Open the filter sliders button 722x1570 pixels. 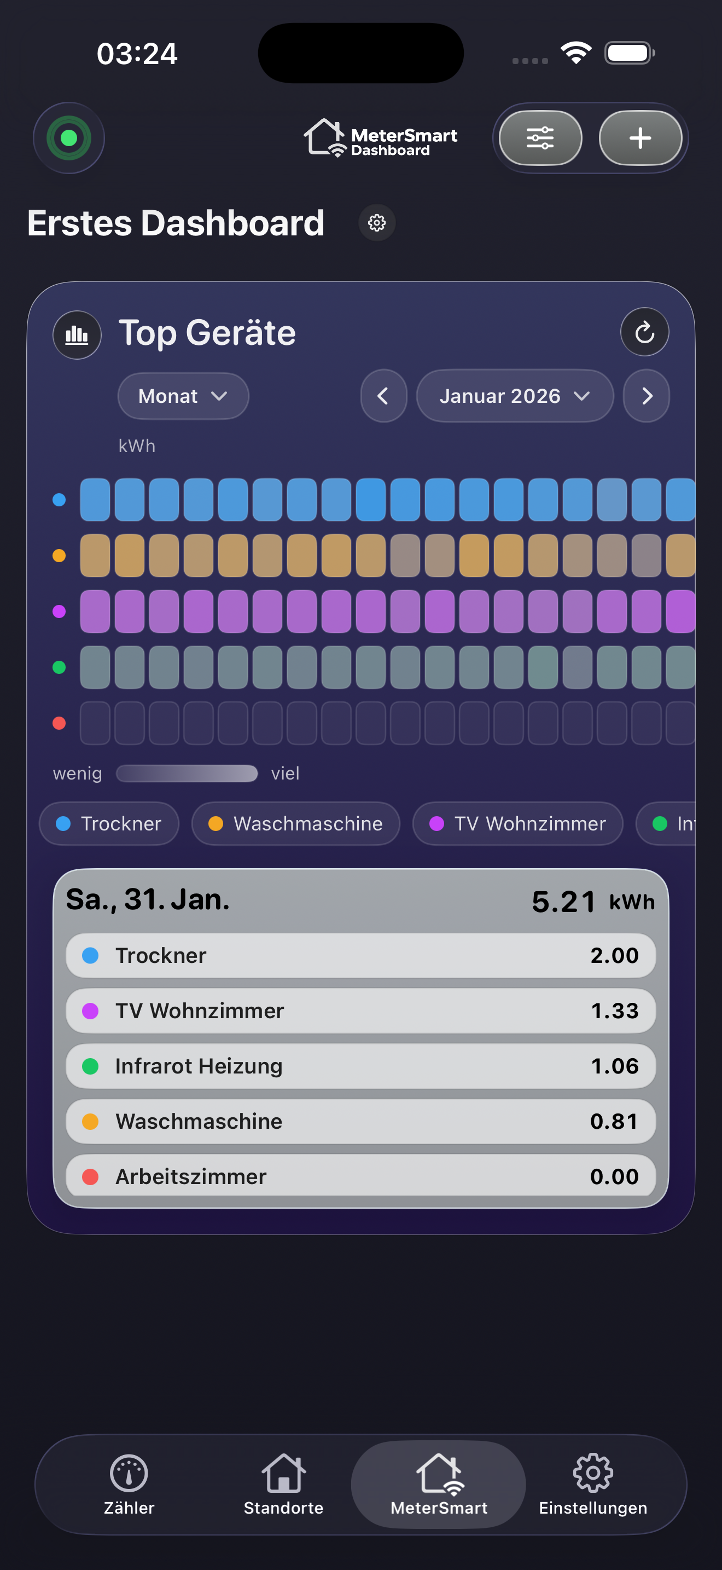(540, 138)
